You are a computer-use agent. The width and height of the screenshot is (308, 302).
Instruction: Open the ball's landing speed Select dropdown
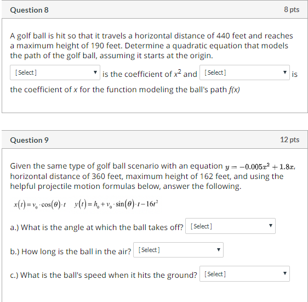(244, 273)
